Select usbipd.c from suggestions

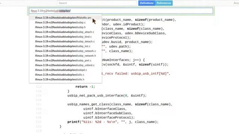click(65, 70)
